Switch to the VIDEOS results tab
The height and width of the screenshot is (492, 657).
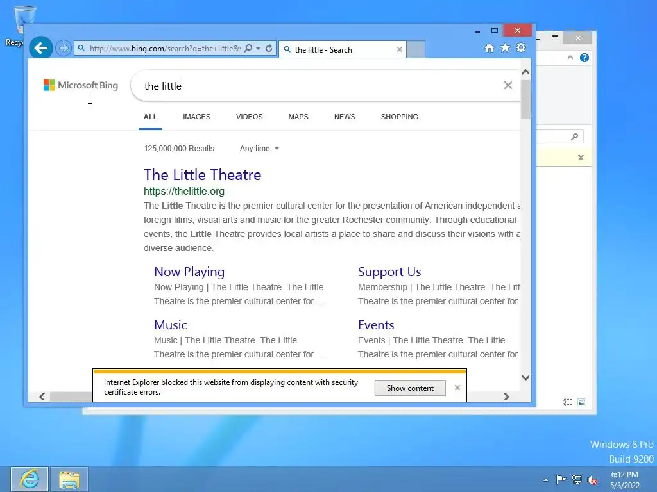(250, 117)
